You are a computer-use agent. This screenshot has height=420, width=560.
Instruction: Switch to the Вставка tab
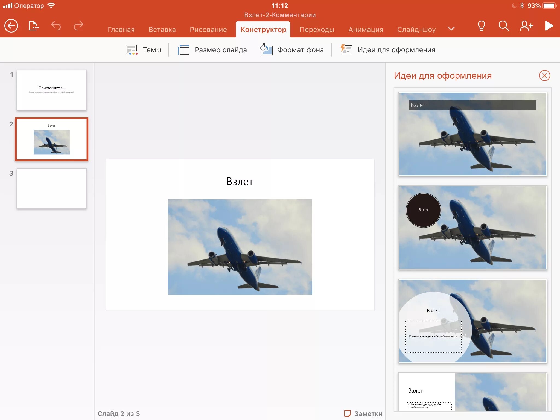point(162,30)
